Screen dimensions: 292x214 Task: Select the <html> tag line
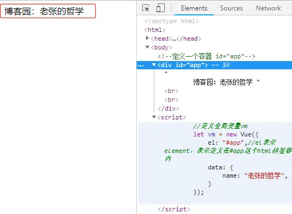[155, 30]
